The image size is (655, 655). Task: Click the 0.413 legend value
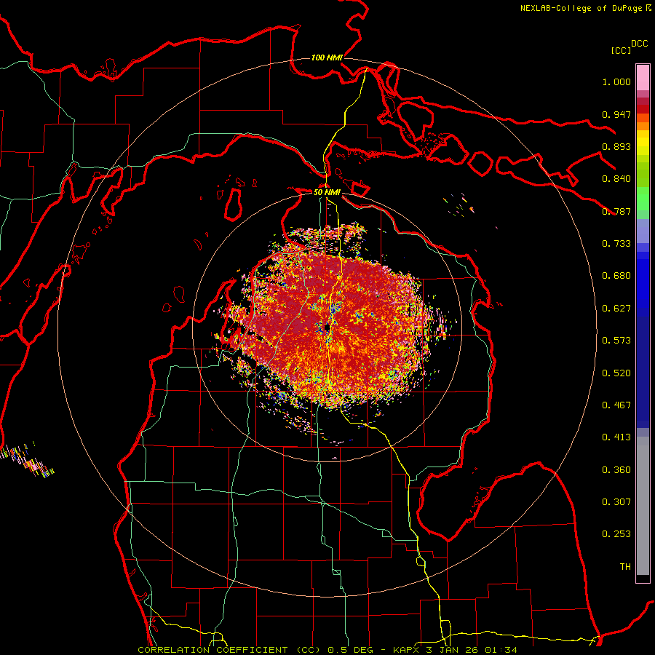(616, 438)
